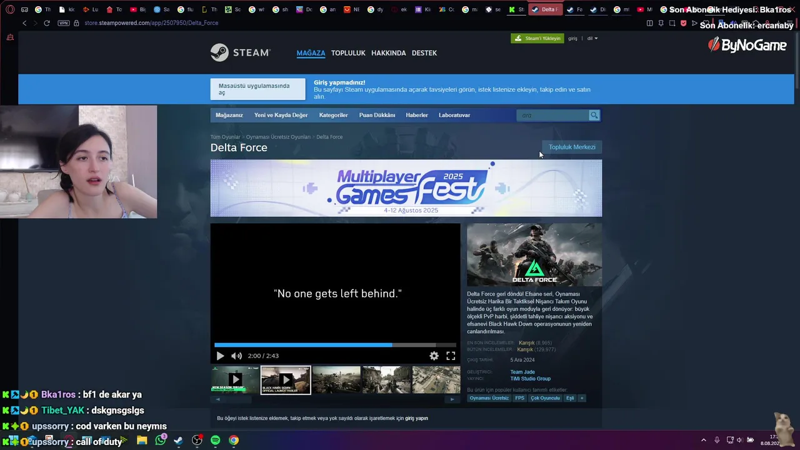Select the fourth screenshot thumbnail
The width and height of the screenshot is (800, 450).
tap(387, 379)
